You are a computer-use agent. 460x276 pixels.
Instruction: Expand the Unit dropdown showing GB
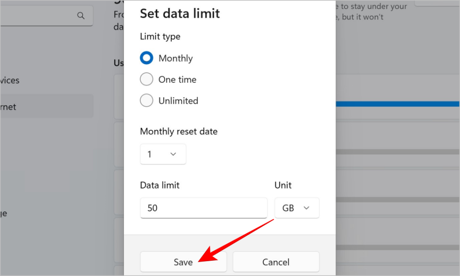pyautogui.click(x=296, y=208)
